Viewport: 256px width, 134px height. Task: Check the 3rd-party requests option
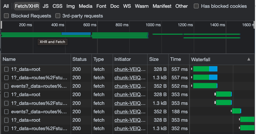coord(58,16)
